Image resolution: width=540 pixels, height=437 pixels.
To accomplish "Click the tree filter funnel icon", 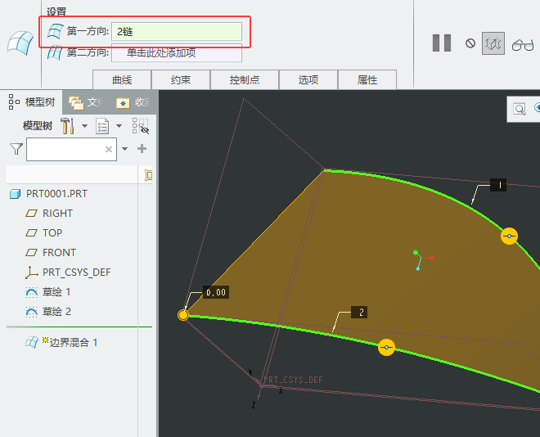I will pos(16,149).
